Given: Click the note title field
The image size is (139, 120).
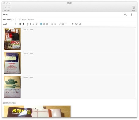Looking at the screenshot, I should (5, 15).
